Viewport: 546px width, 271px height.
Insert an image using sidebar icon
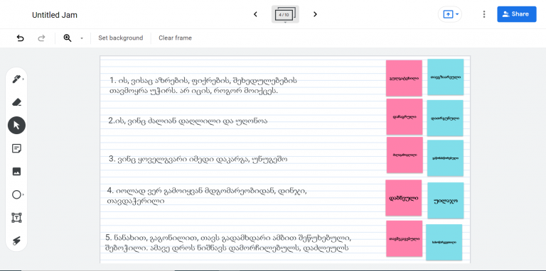[x=16, y=172]
